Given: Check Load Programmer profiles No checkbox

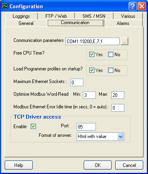Looking at the screenshot, I should tap(111, 70).
